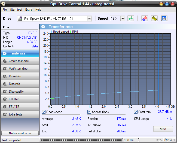
Task: Click the blue floppy disk save icon
Action: (164, 19)
